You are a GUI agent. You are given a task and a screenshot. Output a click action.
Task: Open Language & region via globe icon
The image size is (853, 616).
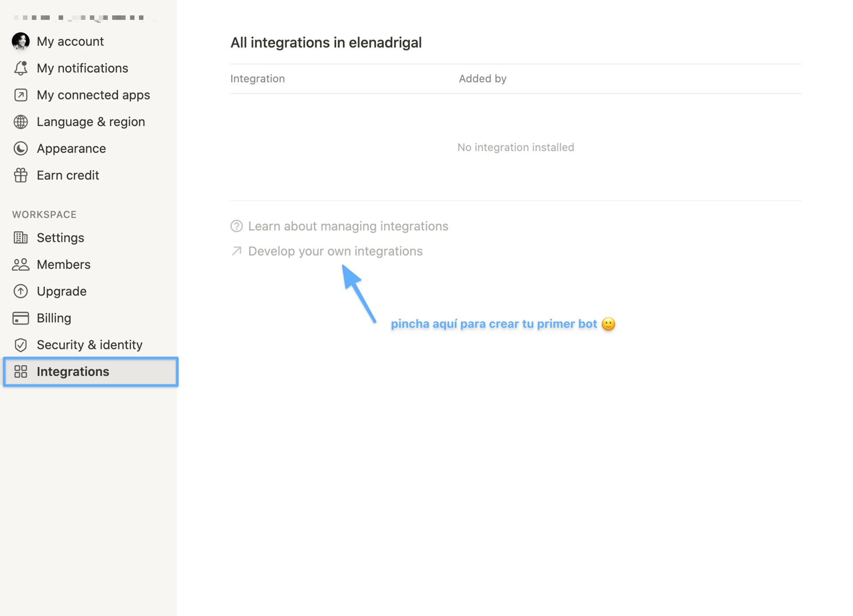20,121
